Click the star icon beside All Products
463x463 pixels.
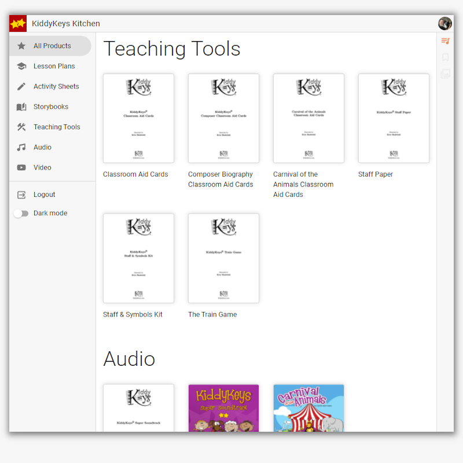click(21, 46)
